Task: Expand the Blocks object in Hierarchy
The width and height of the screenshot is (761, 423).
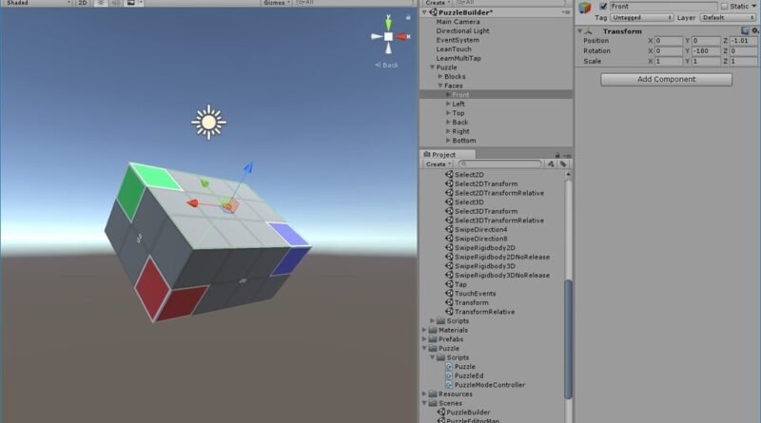Action: coord(440,77)
